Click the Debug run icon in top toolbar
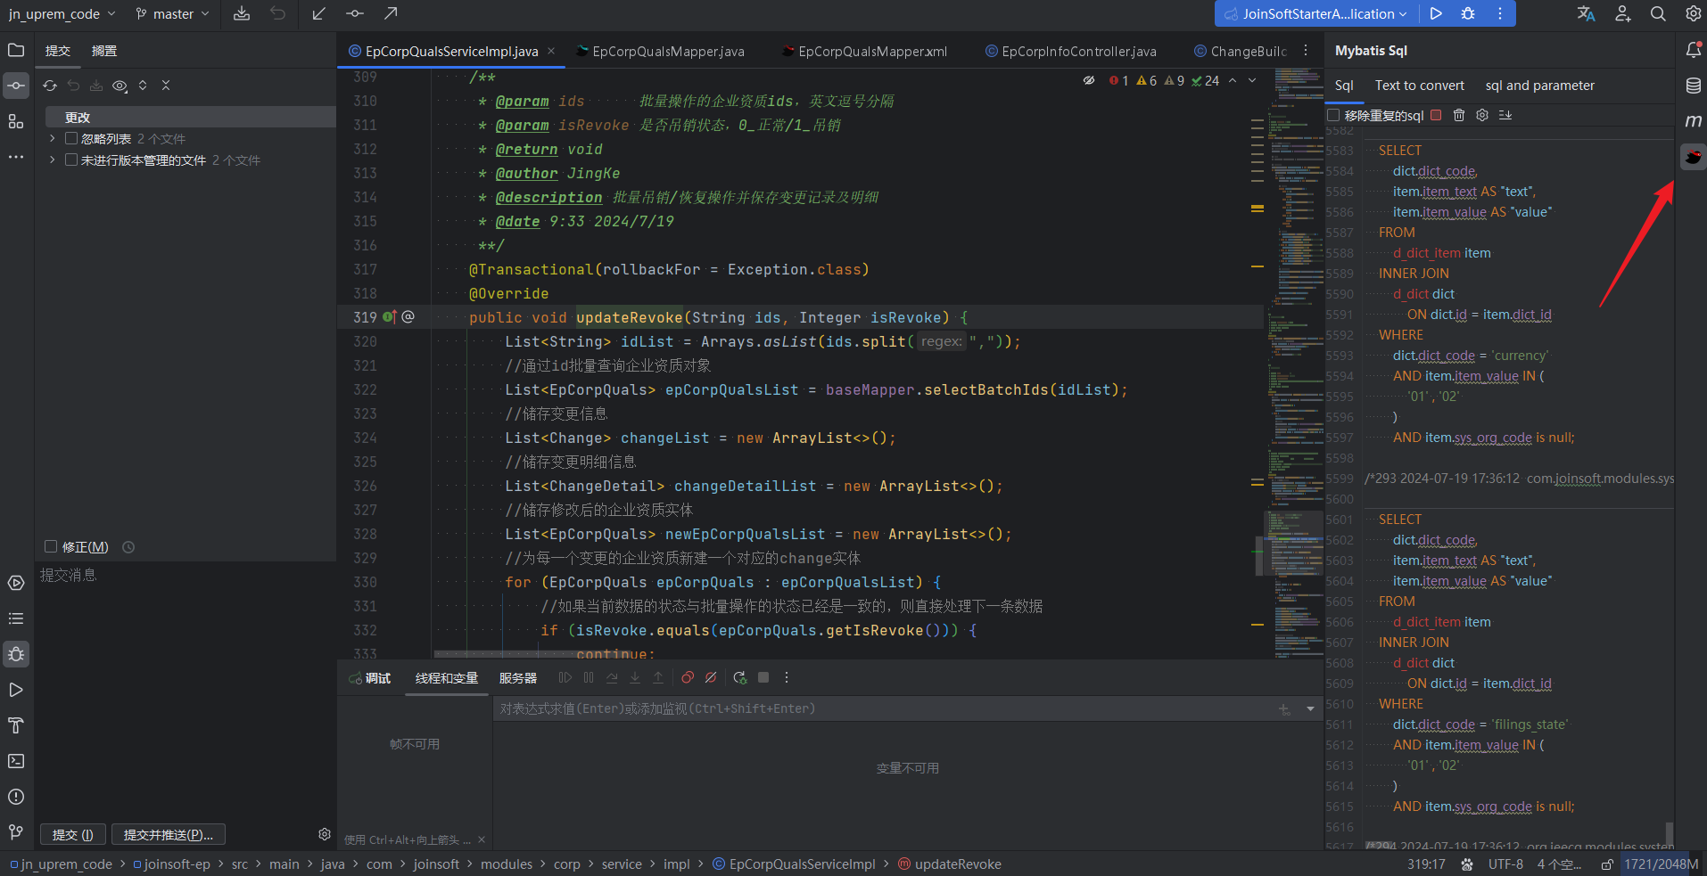Screen dimensions: 1707x876 point(1468,13)
